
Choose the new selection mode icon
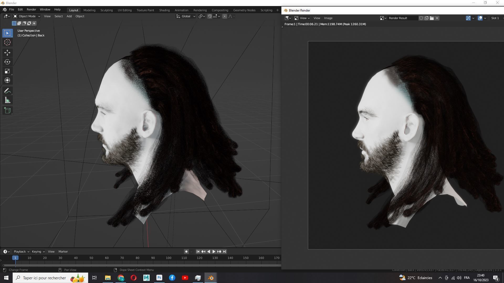click(14, 23)
